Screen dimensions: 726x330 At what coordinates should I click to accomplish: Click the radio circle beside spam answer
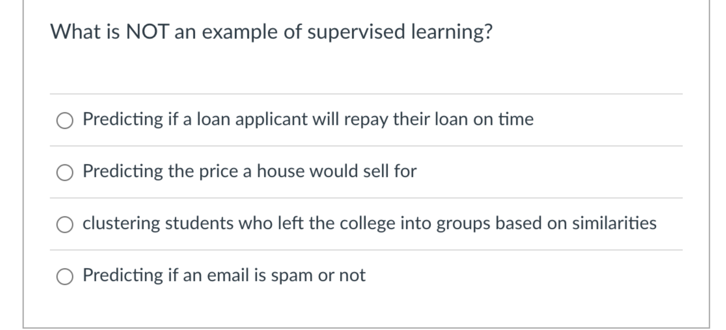pyautogui.click(x=67, y=276)
